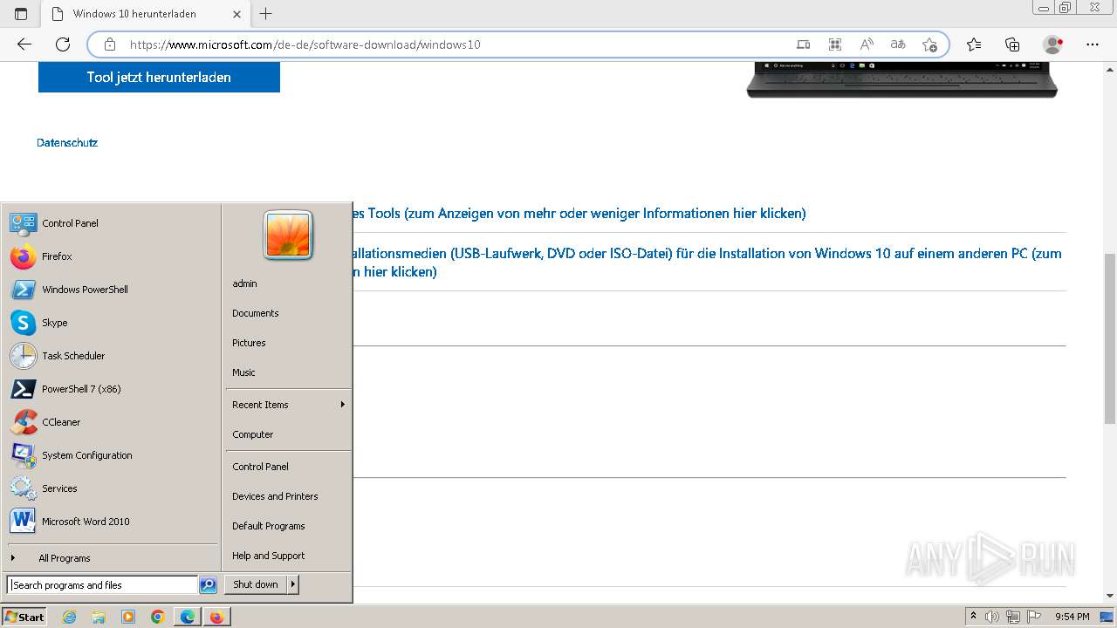Click the network icon in system tray

click(x=1012, y=617)
